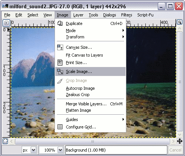Viewport: 185px width, 156px height.
Task: Choose Flatten Image
Action: (90, 110)
